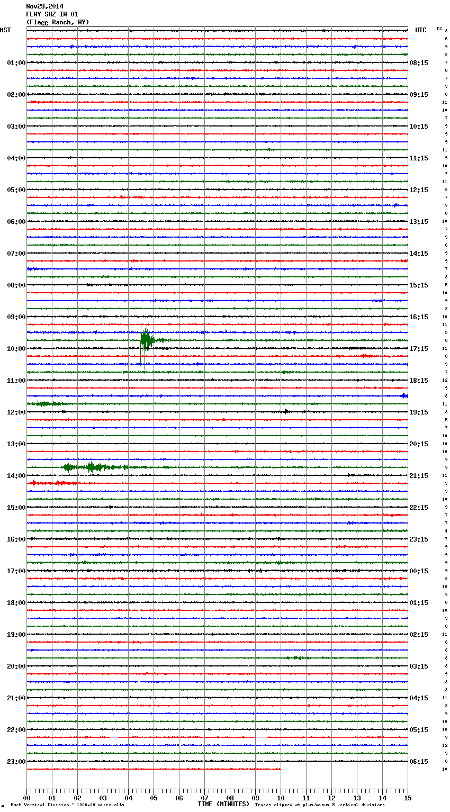Select the 03:00 MST time label
Screen dimensions: 450x812
coord(16,127)
